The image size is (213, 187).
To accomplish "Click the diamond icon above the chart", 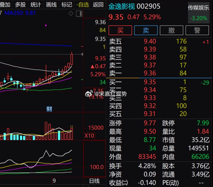I will (71, 14).
